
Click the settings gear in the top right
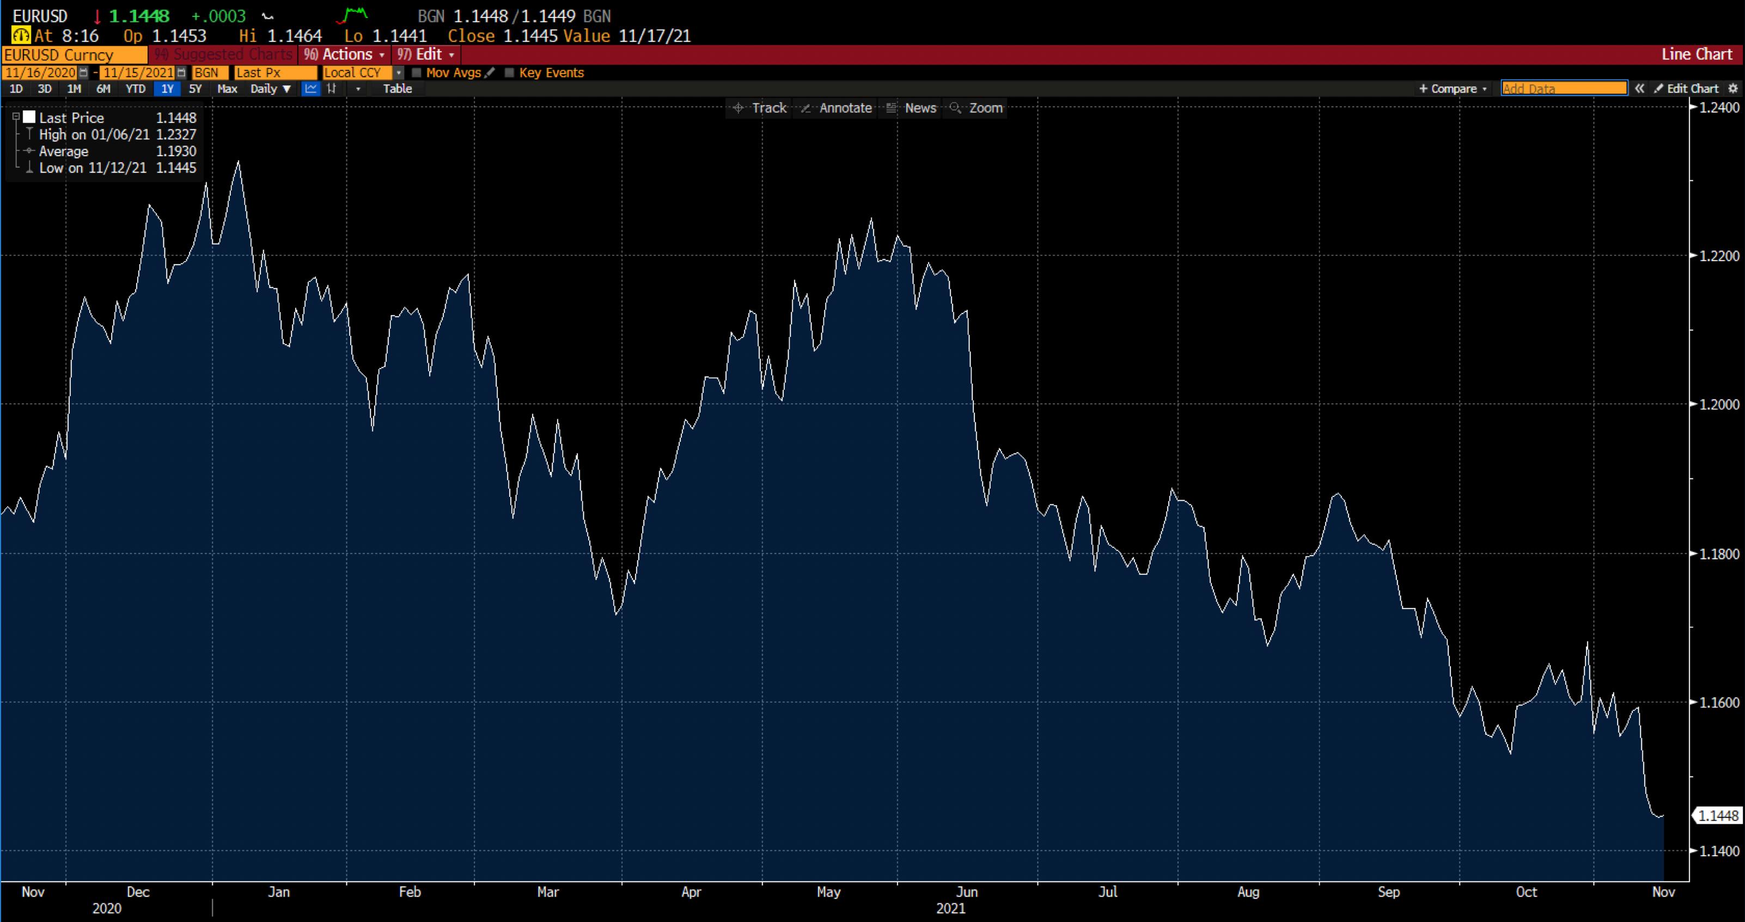point(1734,89)
